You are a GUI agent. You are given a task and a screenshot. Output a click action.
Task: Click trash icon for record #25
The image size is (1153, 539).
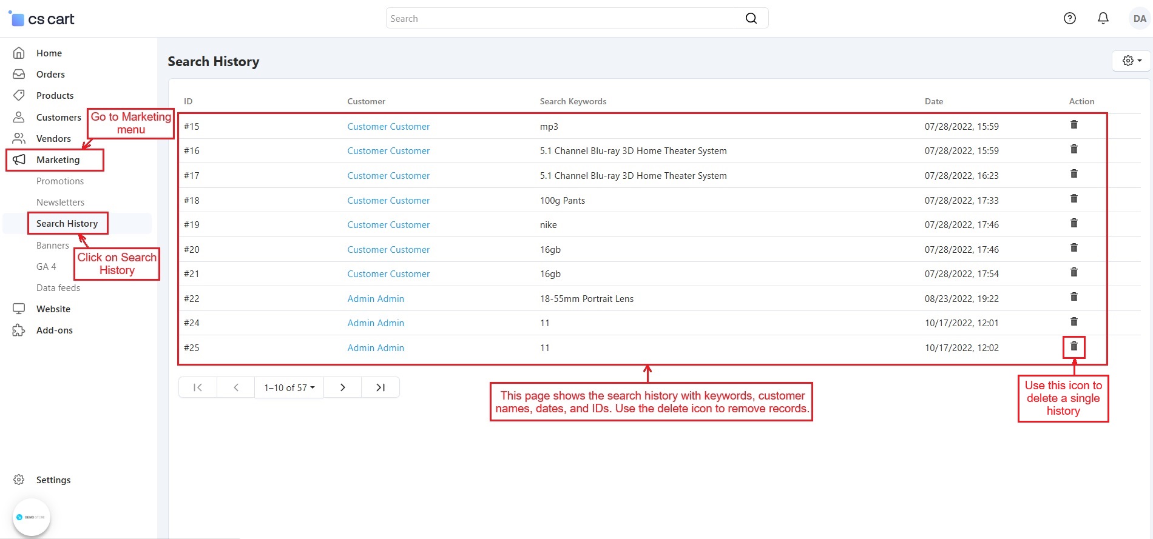click(x=1074, y=346)
